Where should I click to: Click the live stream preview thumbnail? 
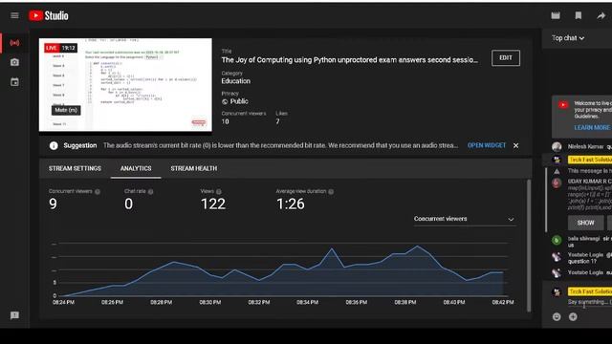[x=125, y=85]
